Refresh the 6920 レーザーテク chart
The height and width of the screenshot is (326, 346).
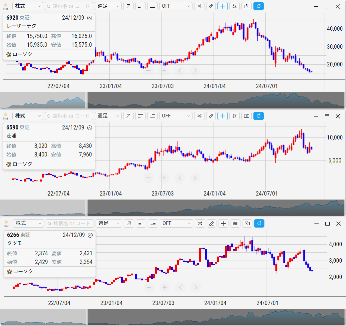(259, 6)
